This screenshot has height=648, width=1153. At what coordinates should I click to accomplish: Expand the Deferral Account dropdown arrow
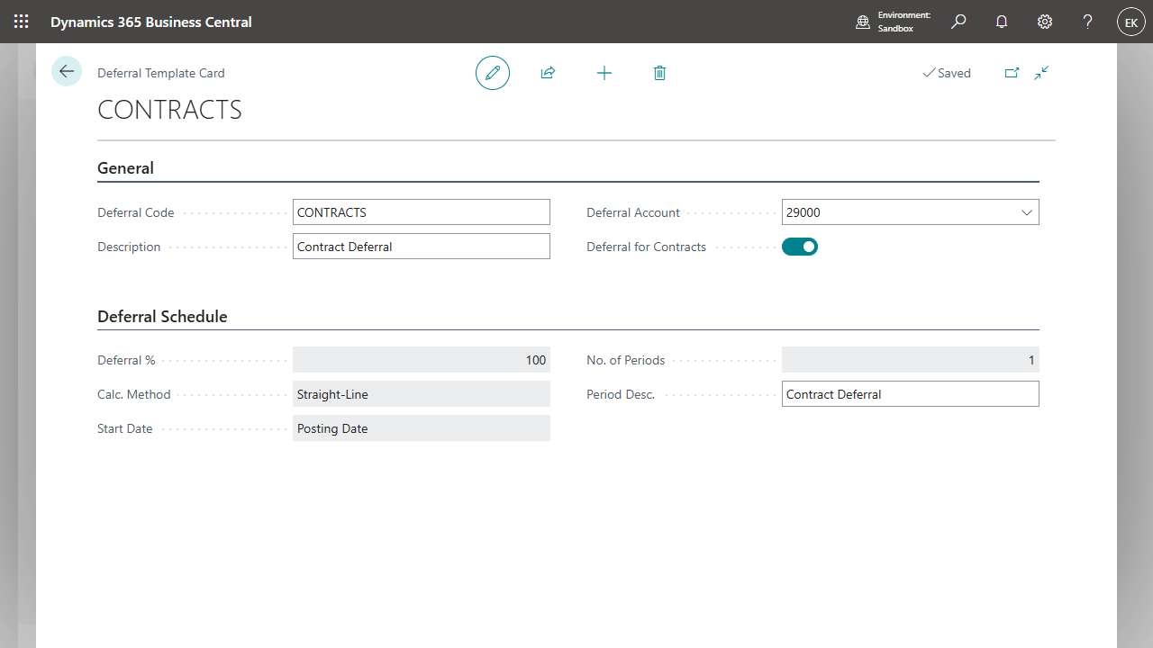[1027, 212]
